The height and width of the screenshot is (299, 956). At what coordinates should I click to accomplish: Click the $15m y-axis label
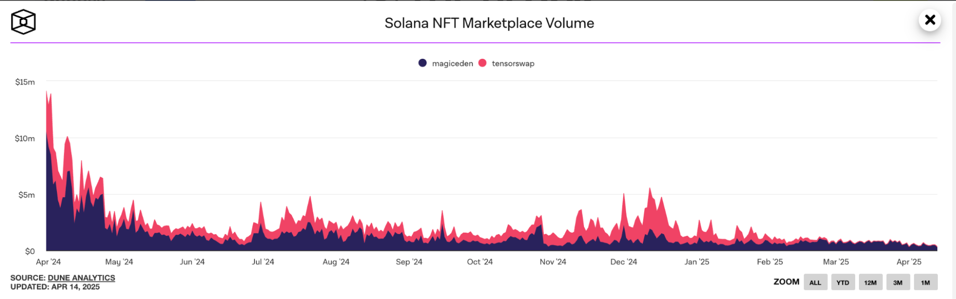tap(25, 82)
